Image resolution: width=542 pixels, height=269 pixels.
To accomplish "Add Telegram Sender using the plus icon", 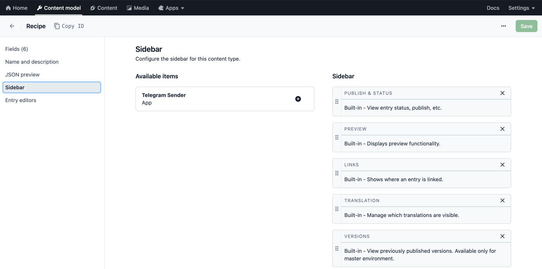I will [298, 99].
